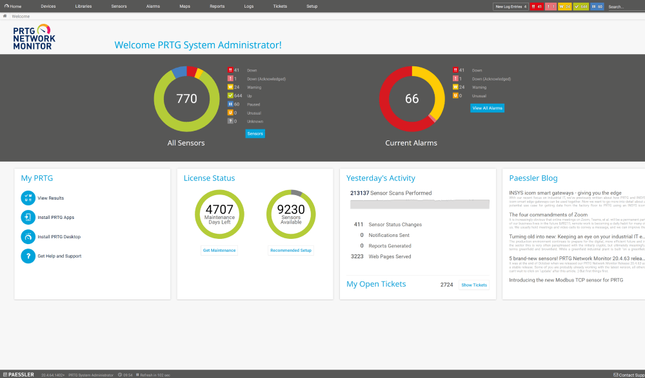This screenshot has width=645, height=378.
Task: Open the yellow Warning 24 badge in top bar
Action: (565, 6)
